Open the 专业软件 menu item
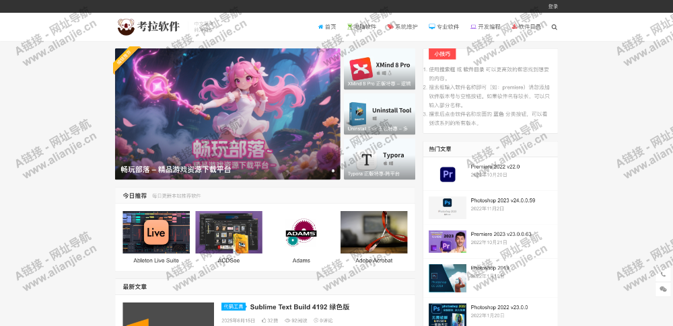The width and height of the screenshot is (673, 326). 448,27
